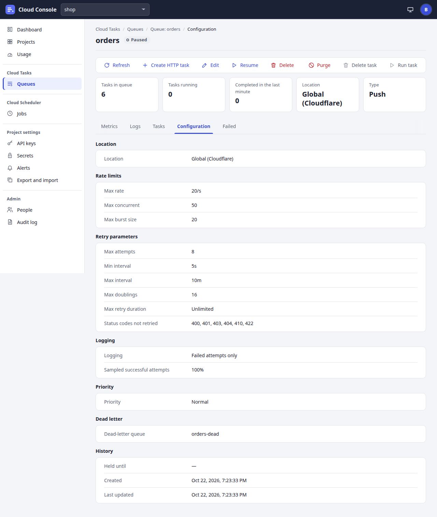Click the Dashboard sidebar icon
The image size is (437, 517).
[10, 30]
